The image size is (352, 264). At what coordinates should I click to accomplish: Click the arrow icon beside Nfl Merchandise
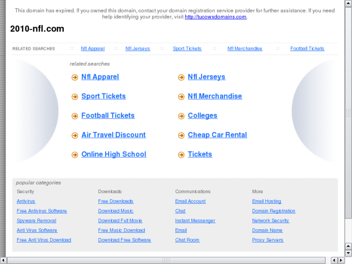click(181, 97)
